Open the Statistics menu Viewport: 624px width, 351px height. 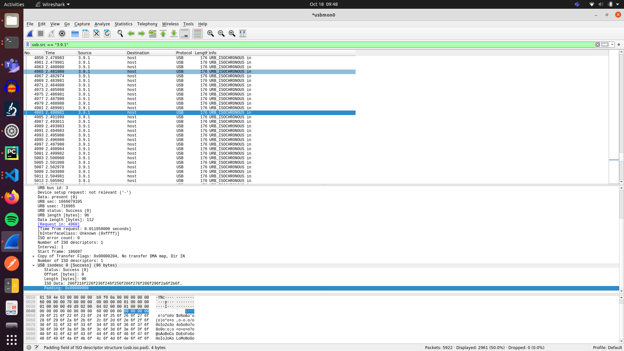click(x=123, y=24)
